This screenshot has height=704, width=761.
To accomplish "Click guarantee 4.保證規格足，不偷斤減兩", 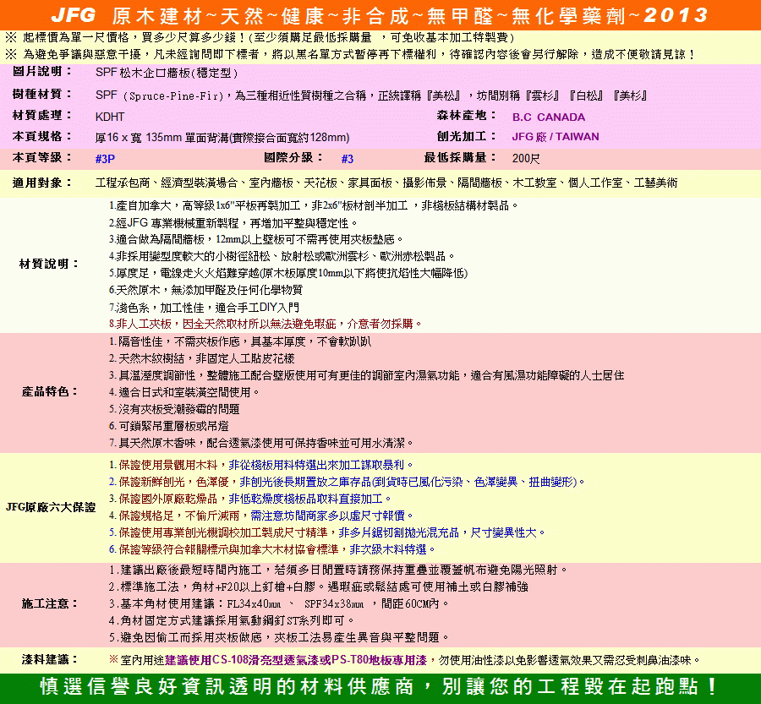I will point(261,516).
